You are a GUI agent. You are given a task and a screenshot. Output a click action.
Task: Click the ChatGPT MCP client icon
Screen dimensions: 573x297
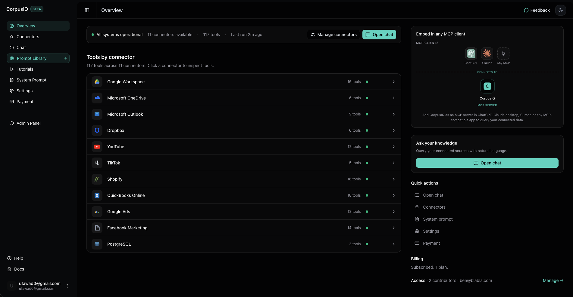click(x=471, y=54)
